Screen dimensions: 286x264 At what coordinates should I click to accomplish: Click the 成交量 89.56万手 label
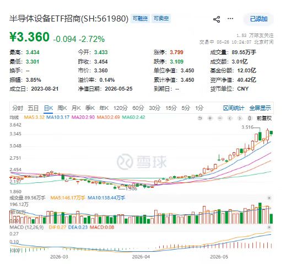[x=28, y=198]
